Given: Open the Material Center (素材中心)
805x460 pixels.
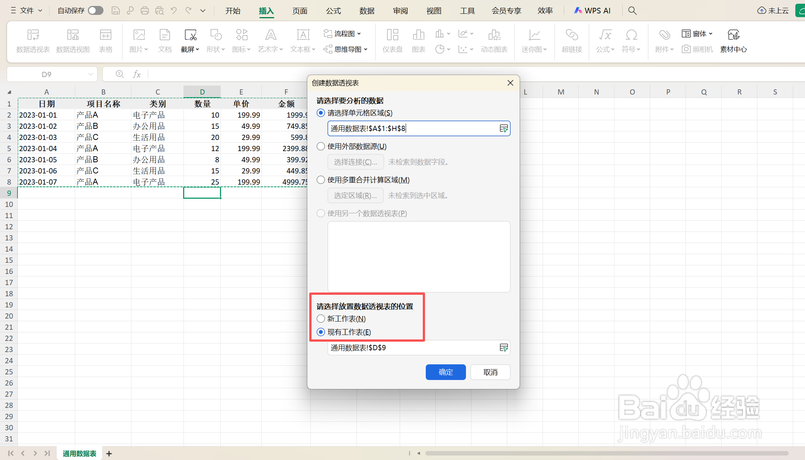Looking at the screenshot, I should tap(733, 40).
